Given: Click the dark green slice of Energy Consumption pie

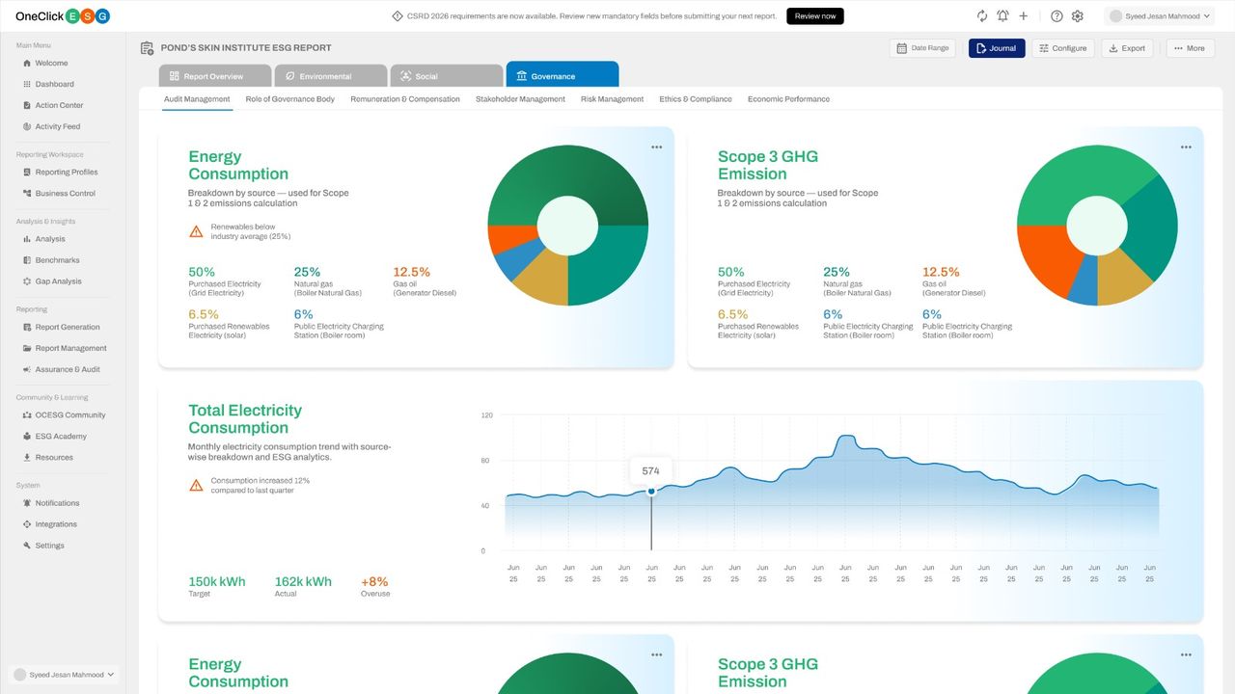Looking at the screenshot, I should point(567,172).
